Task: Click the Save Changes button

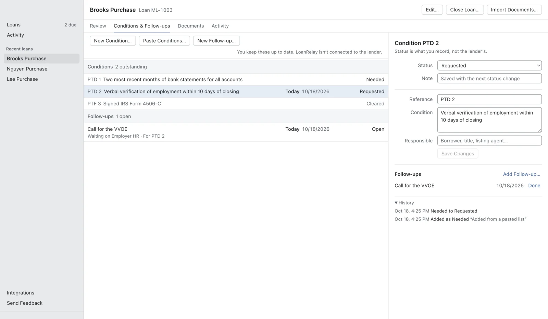Action: 458,154
